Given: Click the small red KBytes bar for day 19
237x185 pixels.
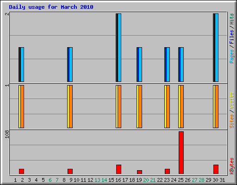Looking at the screenshot, I should click(139, 172).
